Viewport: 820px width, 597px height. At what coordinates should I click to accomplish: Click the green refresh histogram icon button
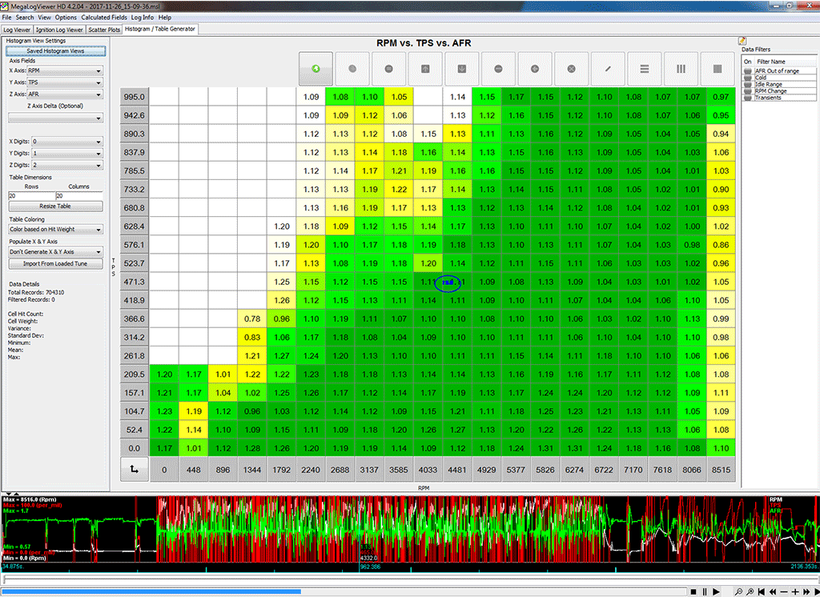[316, 69]
